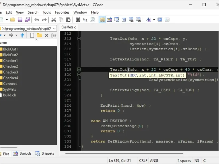Click the editor horizontal scrollbar
This screenshot has width=219, height=164.
coord(124,153)
